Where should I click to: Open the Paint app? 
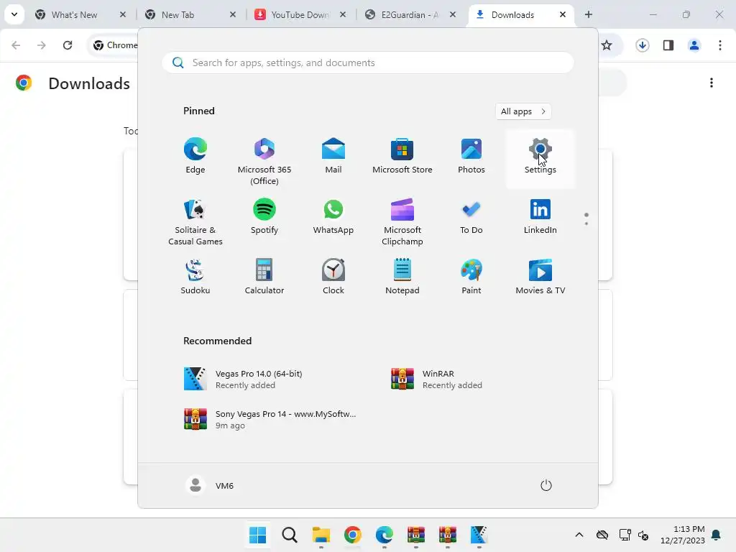click(471, 277)
